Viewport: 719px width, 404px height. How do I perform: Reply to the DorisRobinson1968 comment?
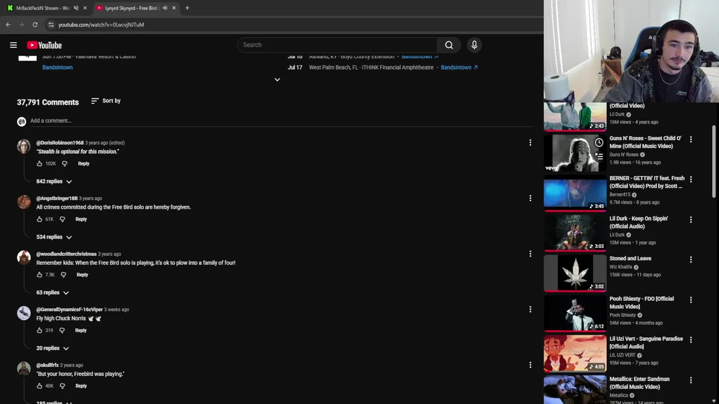(x=84, y=163)
